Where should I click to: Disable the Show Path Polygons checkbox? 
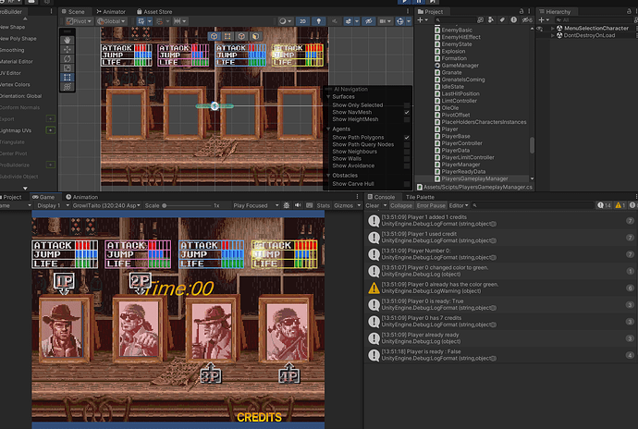click(x=407, y=137)
